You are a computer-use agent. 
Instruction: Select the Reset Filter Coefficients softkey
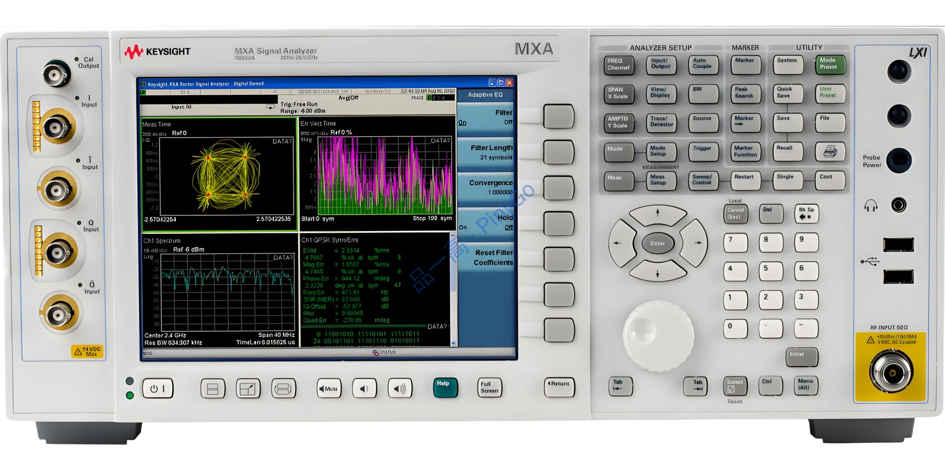tap(485, 258)
